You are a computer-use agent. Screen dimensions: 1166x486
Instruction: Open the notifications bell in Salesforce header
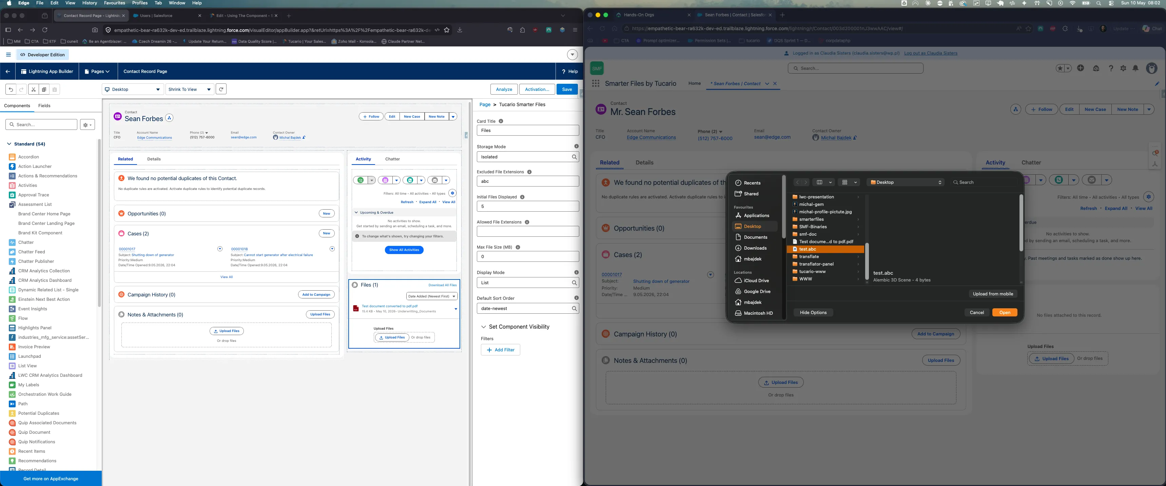click(x=1135, y=68)
